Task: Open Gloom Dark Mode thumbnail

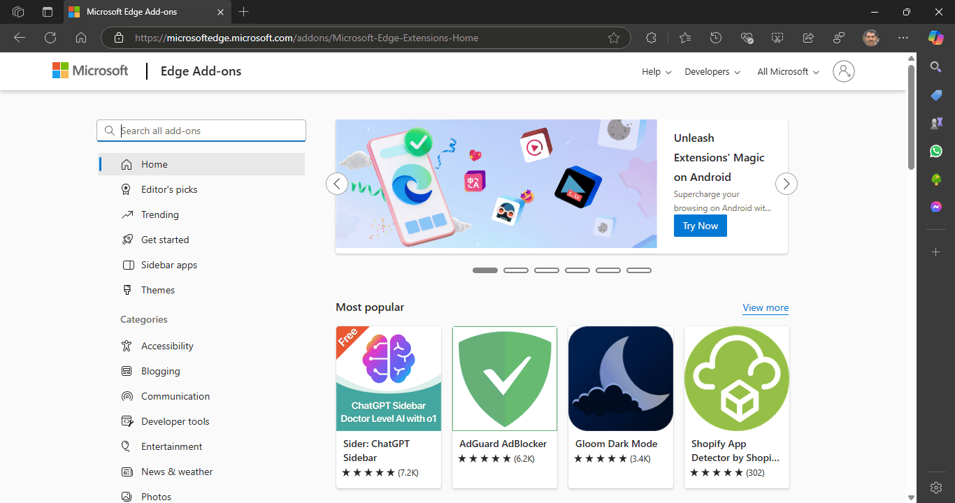Action: (x=621, y=379)
